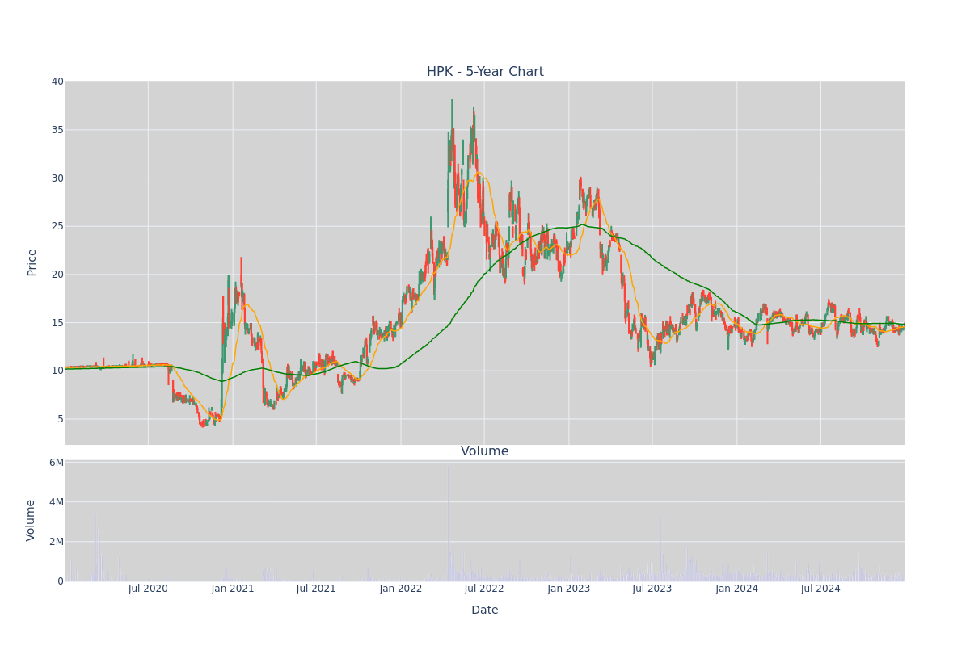This screenshot has width=970, height=646.
Task: Click the volume spike just after Jul 2023
Action: pos(660,547)
